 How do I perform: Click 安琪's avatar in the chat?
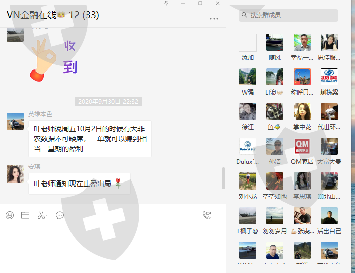15,174
